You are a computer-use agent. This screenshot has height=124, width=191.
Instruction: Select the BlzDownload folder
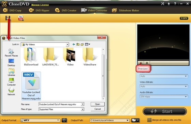pos(31,57)
